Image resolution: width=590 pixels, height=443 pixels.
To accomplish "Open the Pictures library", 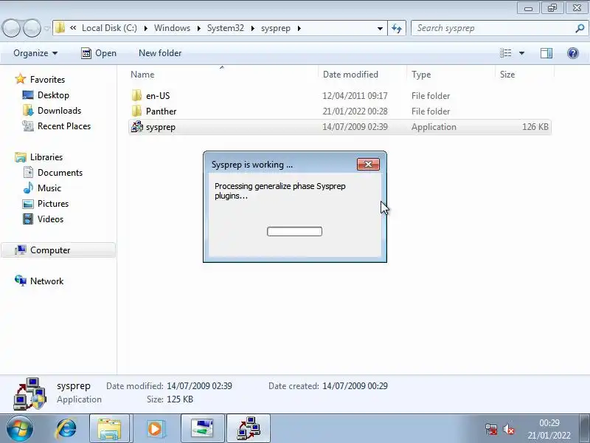I will click(52, 204).
